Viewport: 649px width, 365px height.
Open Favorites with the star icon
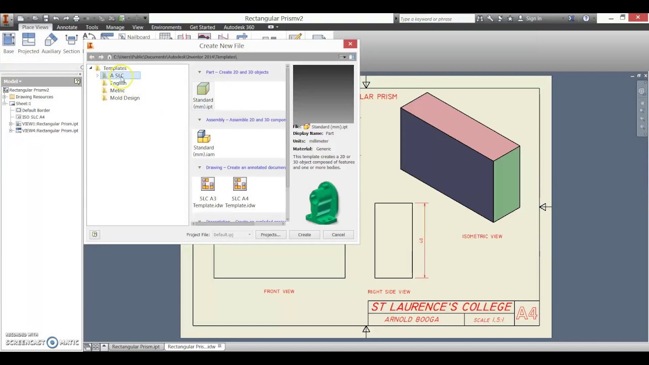click(510, 18)
